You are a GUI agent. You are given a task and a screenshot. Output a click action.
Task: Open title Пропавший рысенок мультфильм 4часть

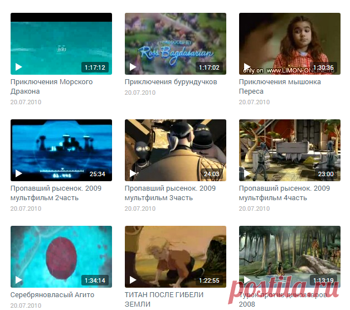pyautogui.click(x=284, y=193)
